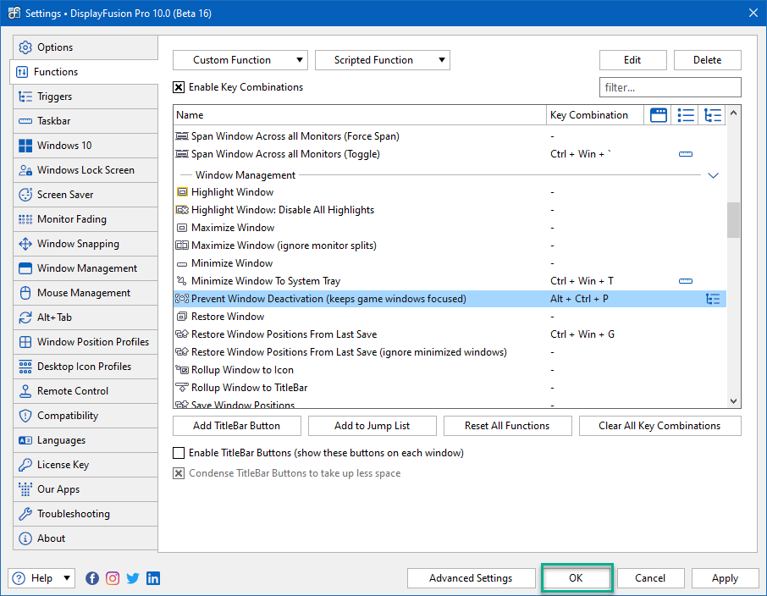This screenshot has width=767, height=596.
Task: Toggle the Enable Key Combinations checkbox
Action: (x=179, y=87)
